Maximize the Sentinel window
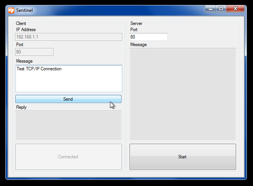 (221, 9)
